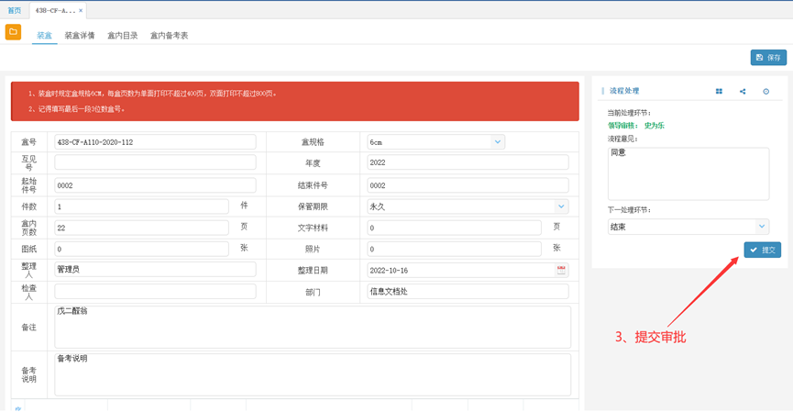
Task: Click the 件数 input field
Action: click(141, 206)
